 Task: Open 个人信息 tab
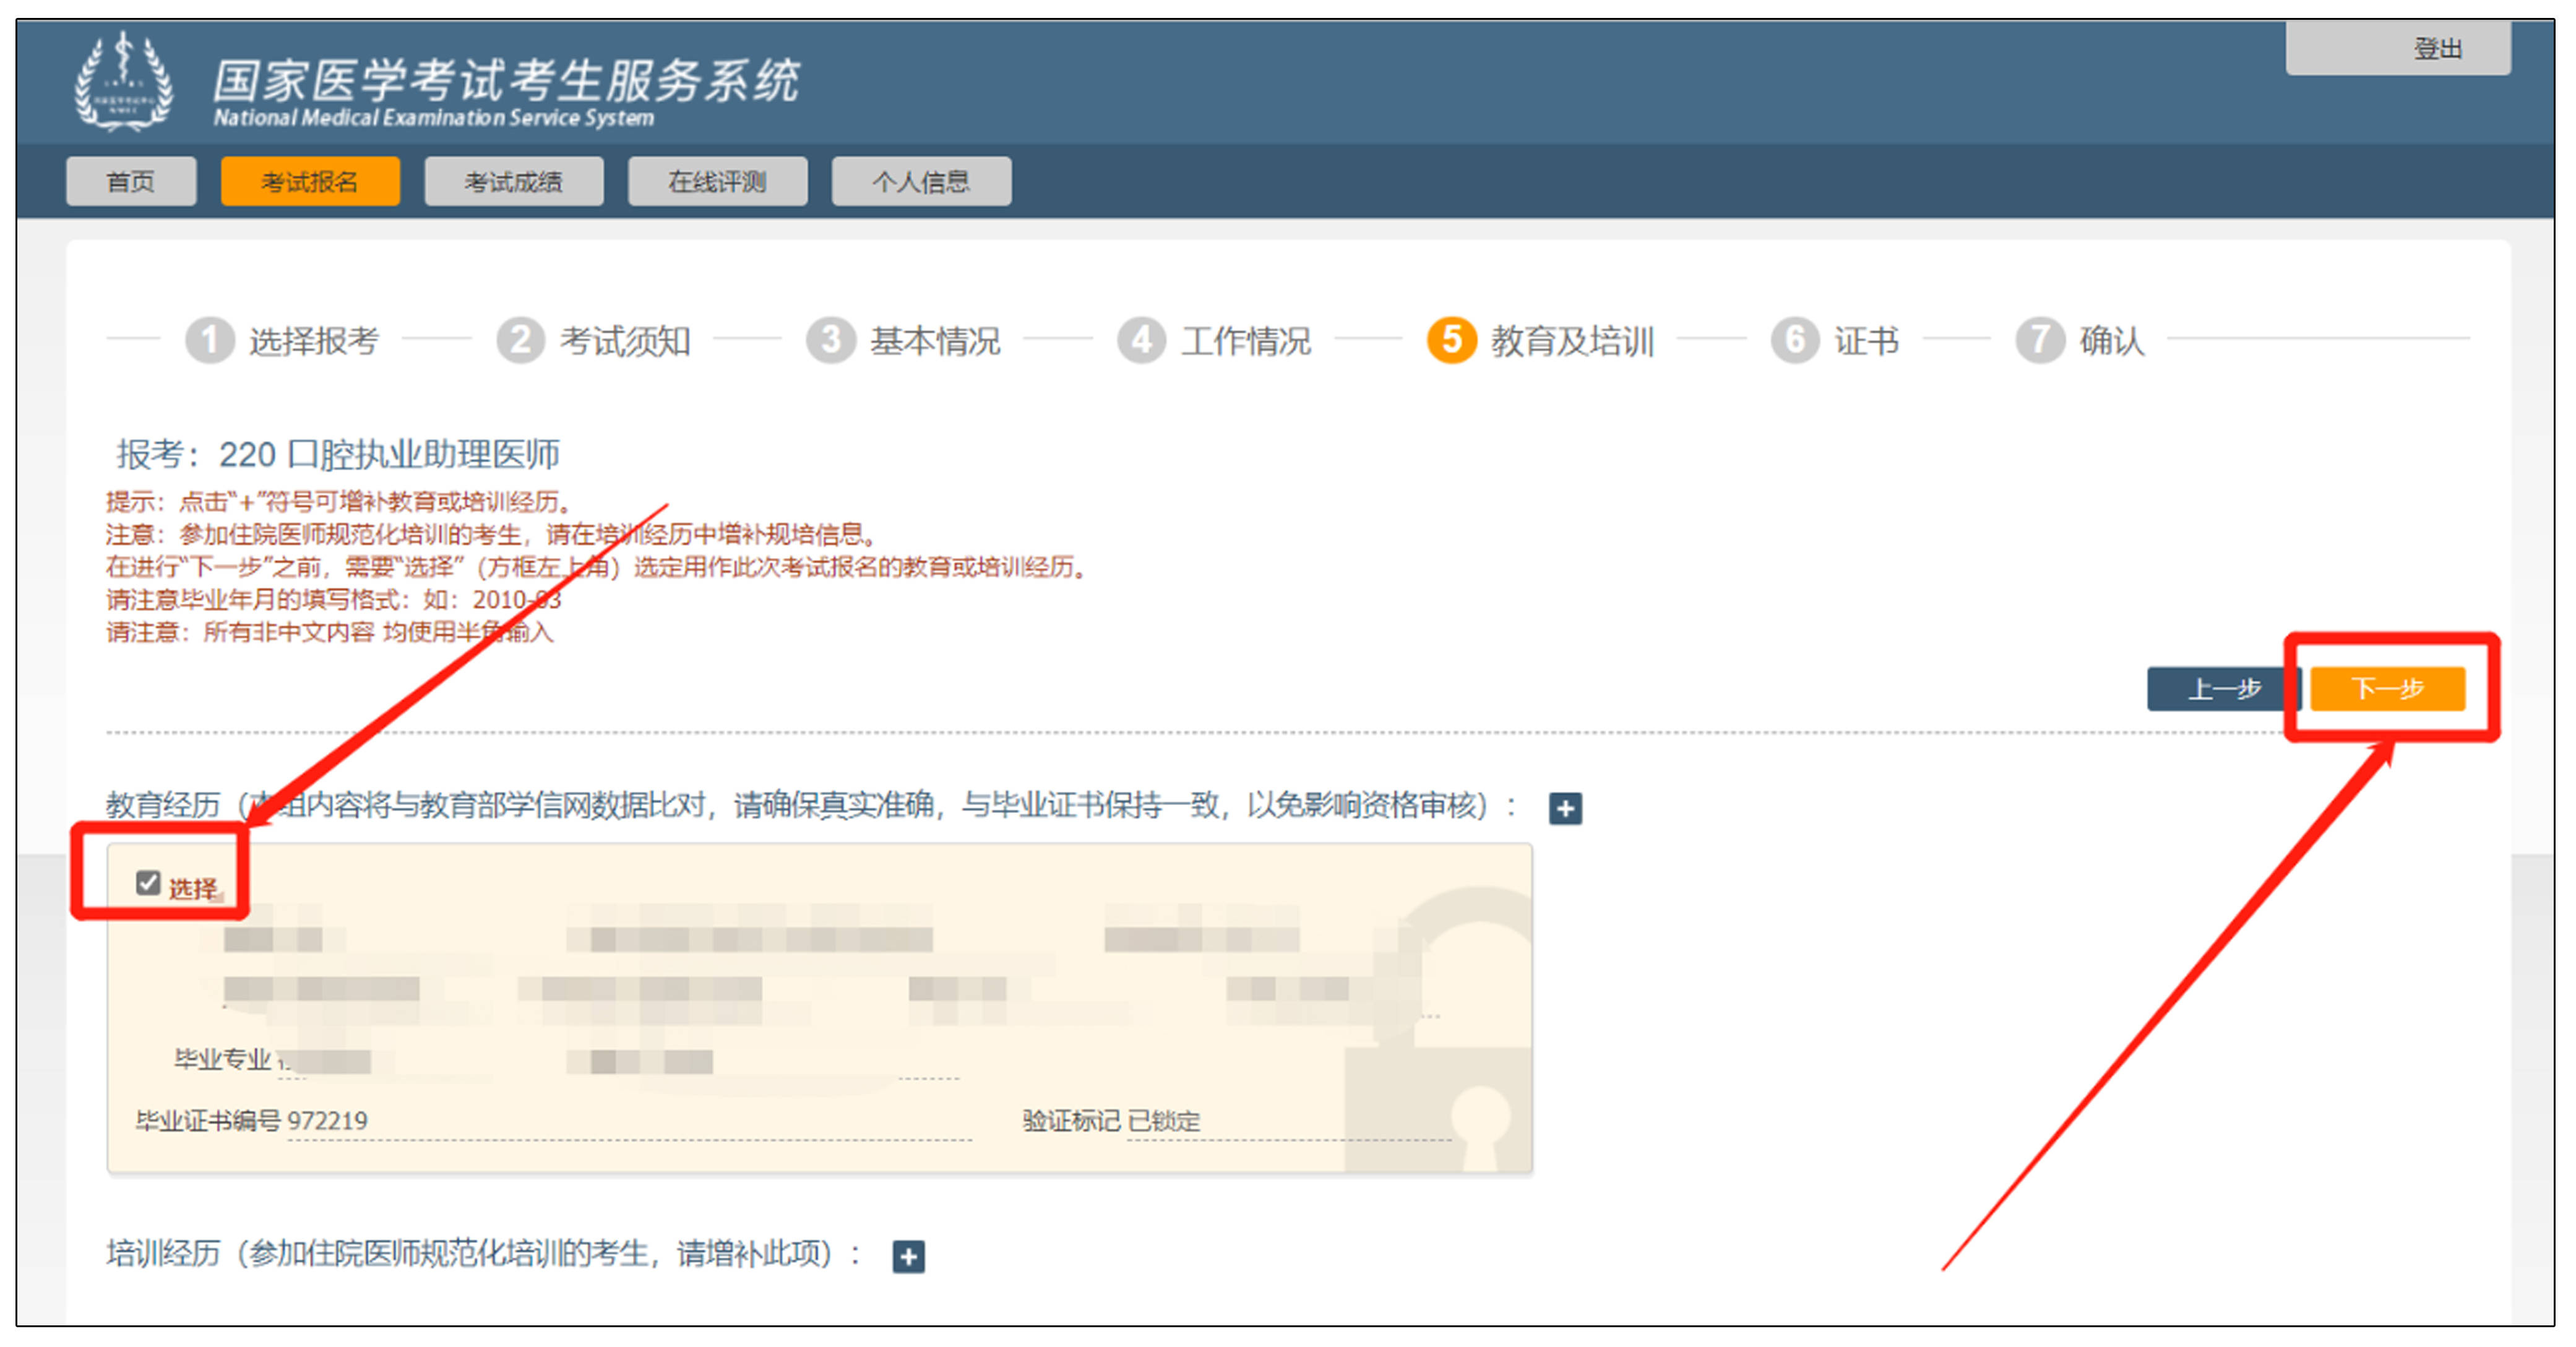(921, 181)
